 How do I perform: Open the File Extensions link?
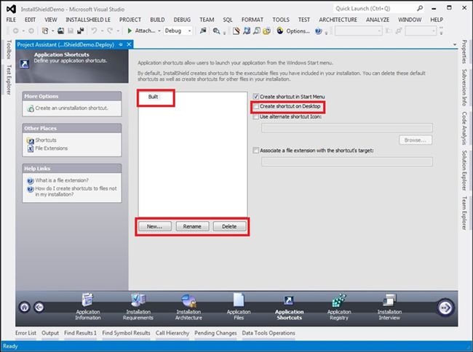coord(51,148)
